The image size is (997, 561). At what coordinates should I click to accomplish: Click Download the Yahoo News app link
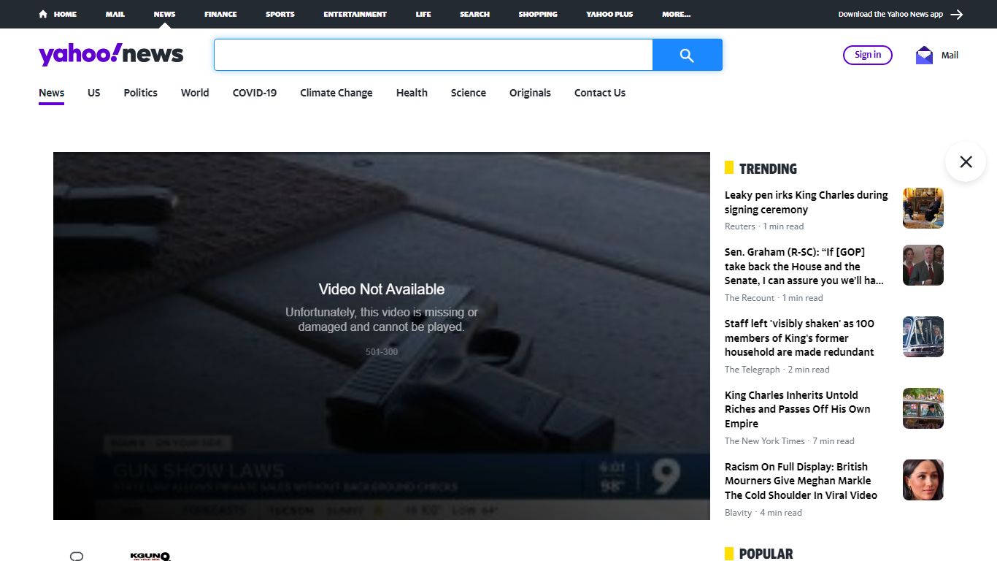pos(890,14)
